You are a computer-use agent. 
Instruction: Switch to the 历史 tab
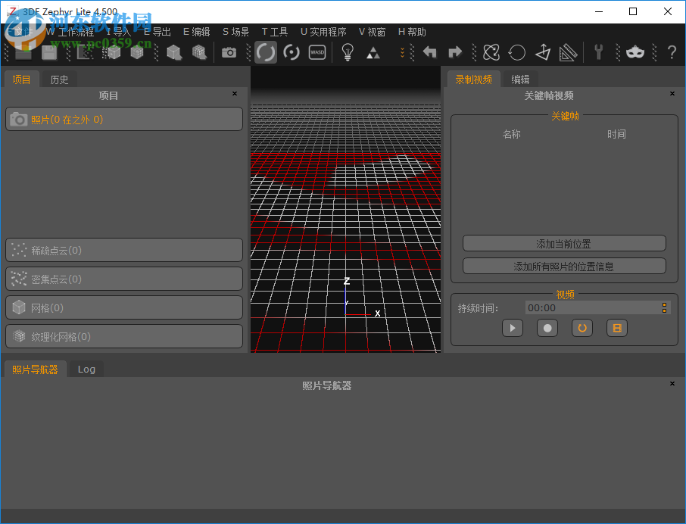pos(59,78)
